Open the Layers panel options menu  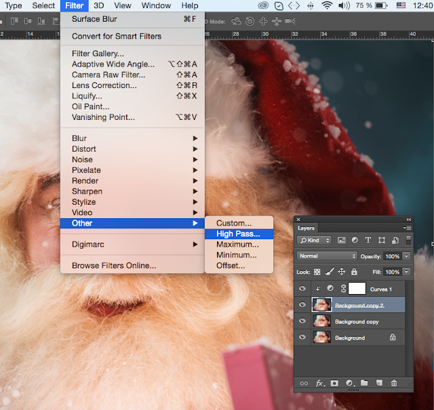click(407, 228)
